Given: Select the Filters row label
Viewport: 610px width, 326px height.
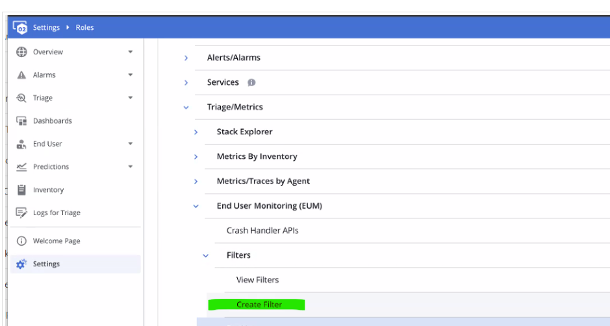Looking at the screenshot, I should (238, 255).
